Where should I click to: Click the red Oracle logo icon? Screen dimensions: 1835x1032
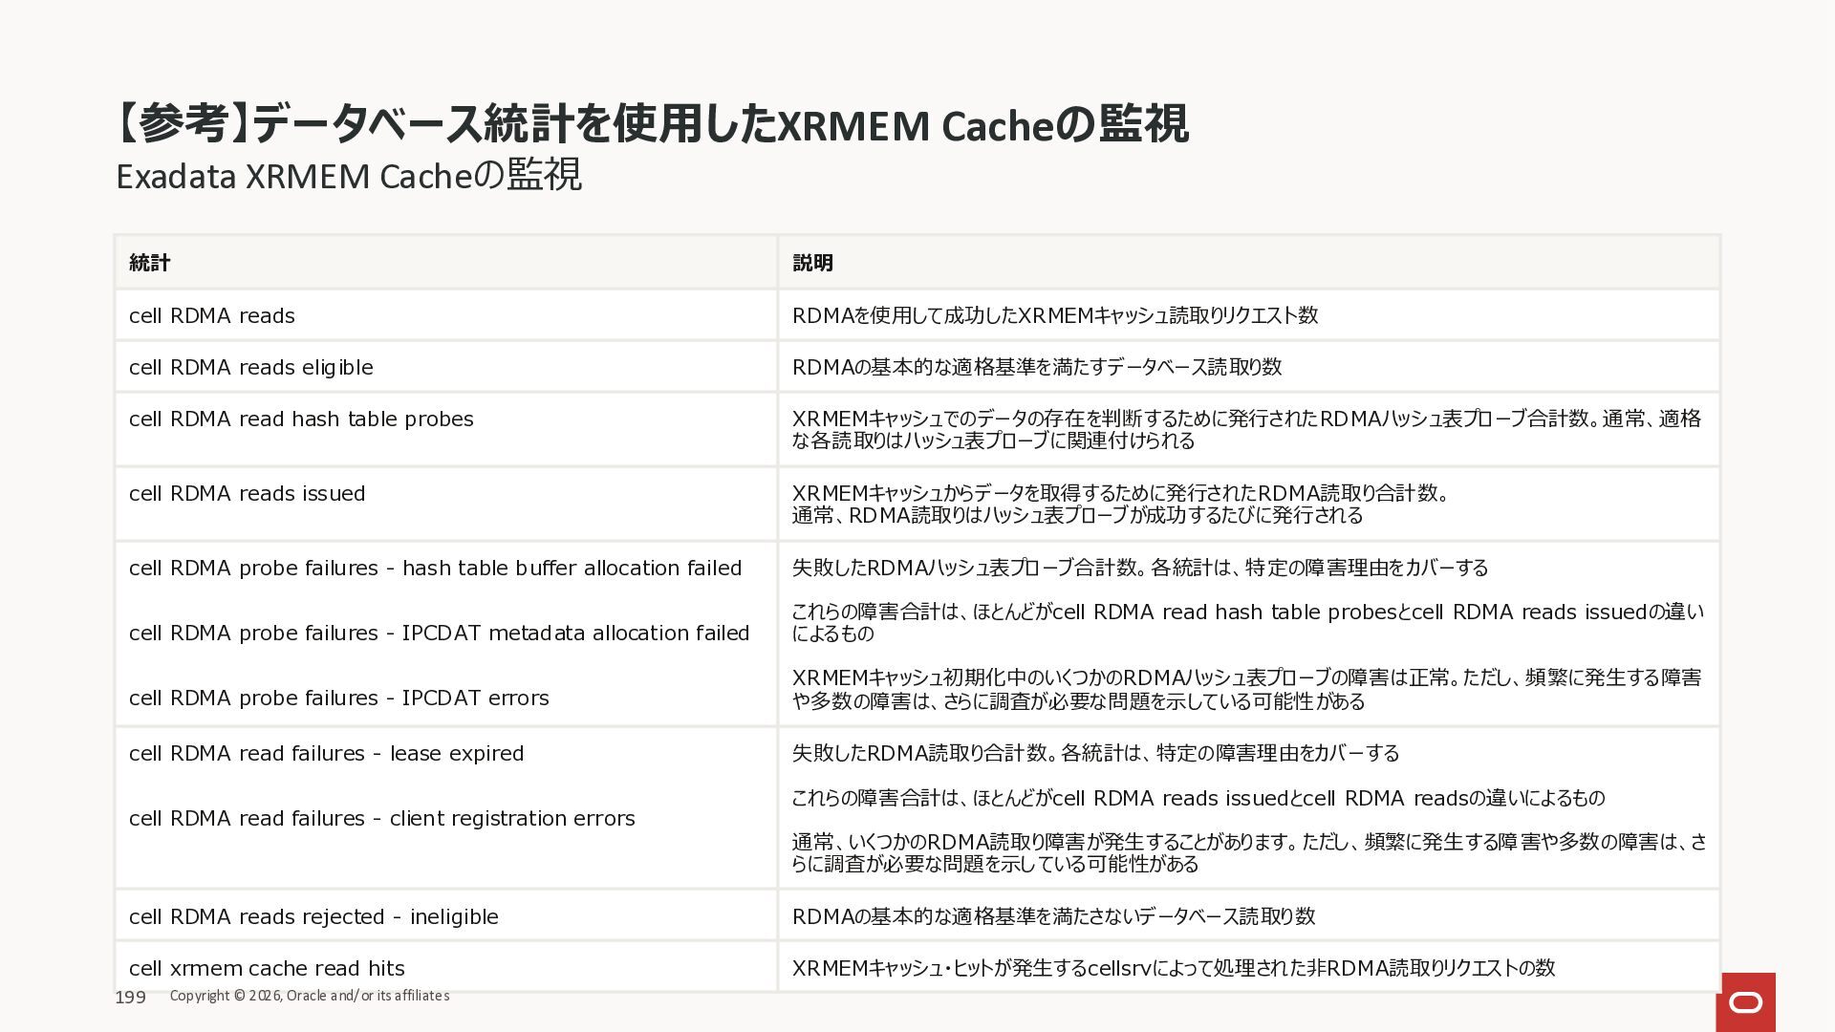[x=1746, y=1001]
